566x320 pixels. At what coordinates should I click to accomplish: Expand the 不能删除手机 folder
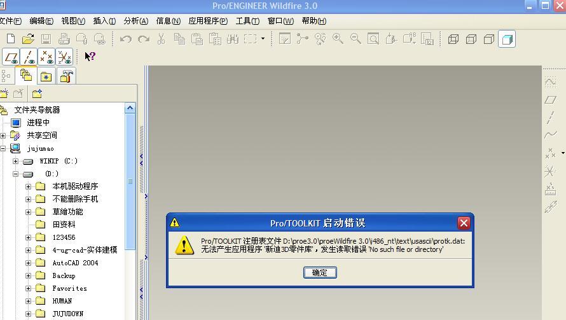coord(28,199)
